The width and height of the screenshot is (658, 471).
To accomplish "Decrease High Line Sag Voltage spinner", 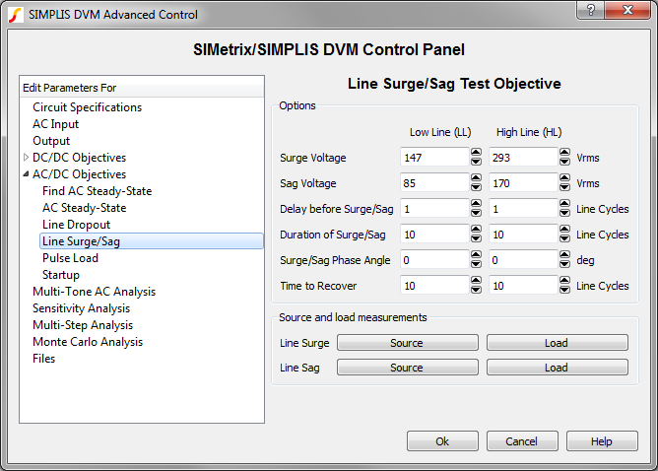I will 564,187.
